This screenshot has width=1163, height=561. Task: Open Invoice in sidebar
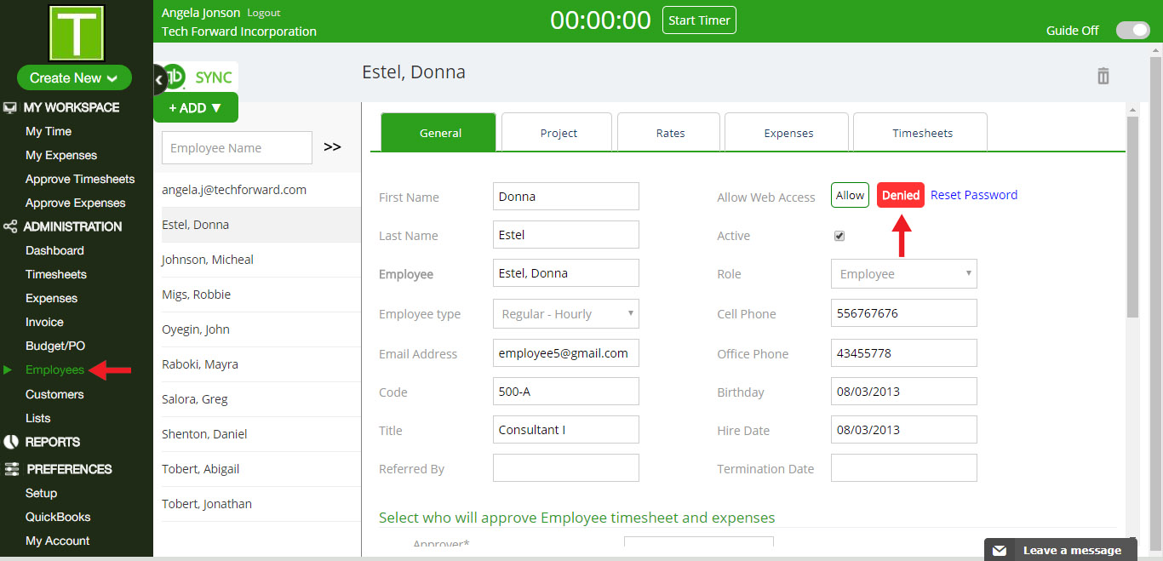click(x=44, y=323)
